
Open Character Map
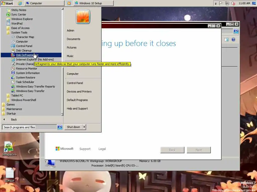[25, 37]
